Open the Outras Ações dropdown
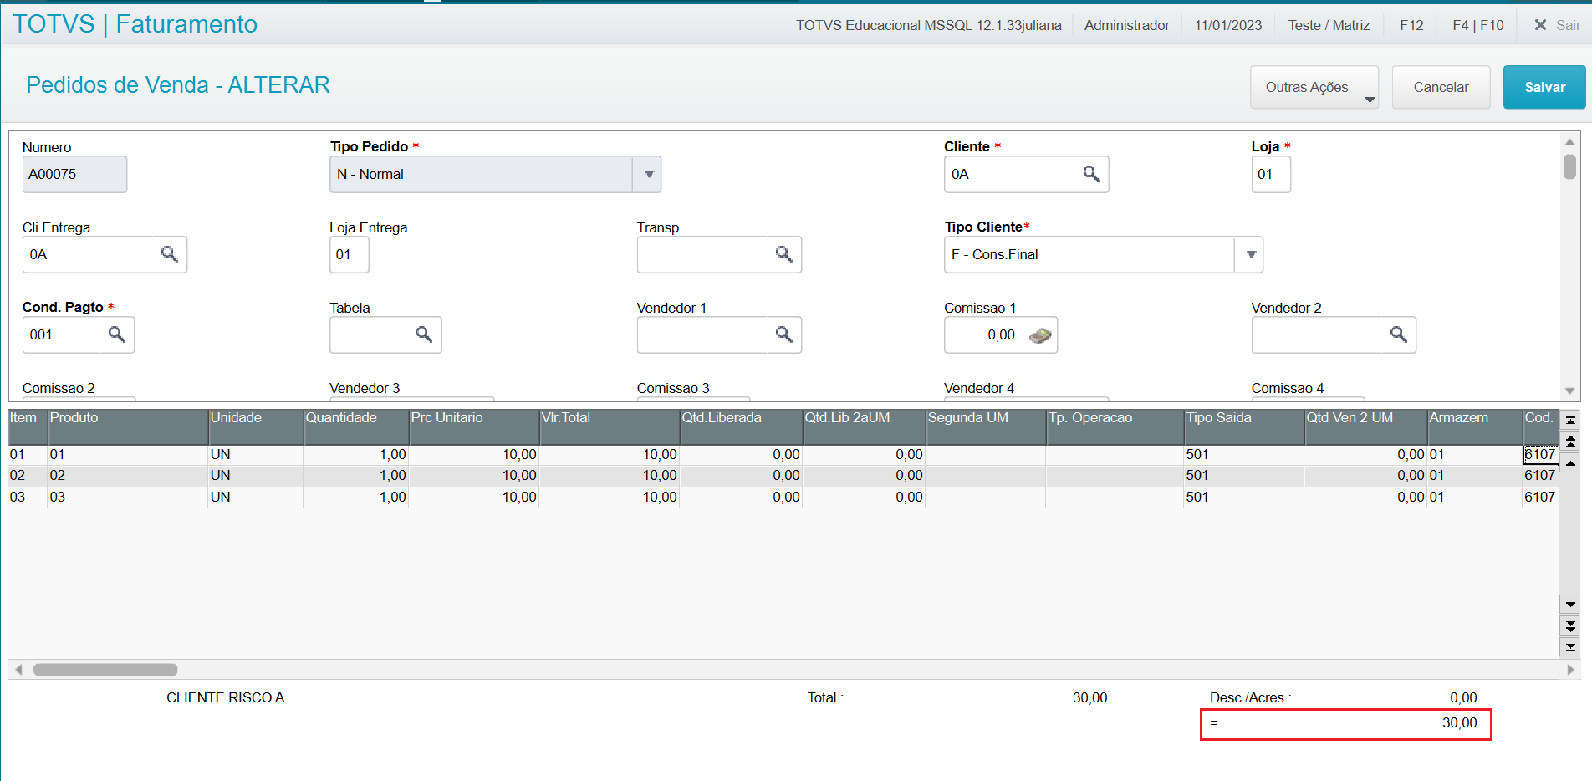This screenshot has width=1592, height=781. [x=1314, y=87]
